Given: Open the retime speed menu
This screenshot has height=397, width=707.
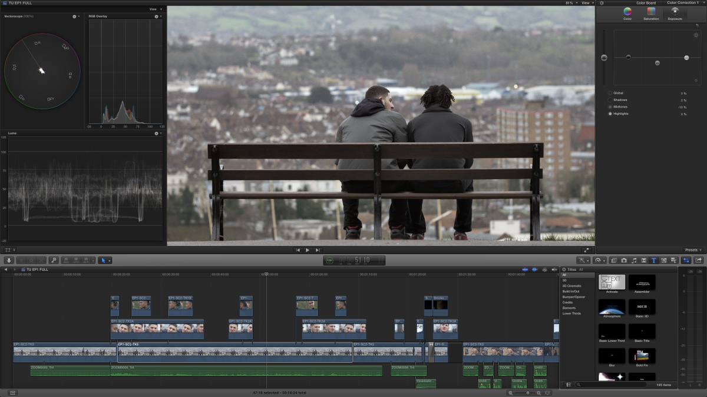Looking at the screenshot, I should pos(599,260).
